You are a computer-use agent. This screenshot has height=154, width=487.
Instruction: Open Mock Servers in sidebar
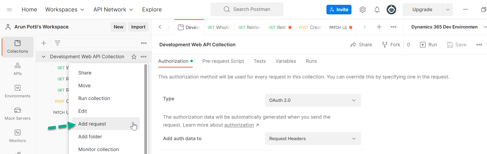(x=18, y=114)
